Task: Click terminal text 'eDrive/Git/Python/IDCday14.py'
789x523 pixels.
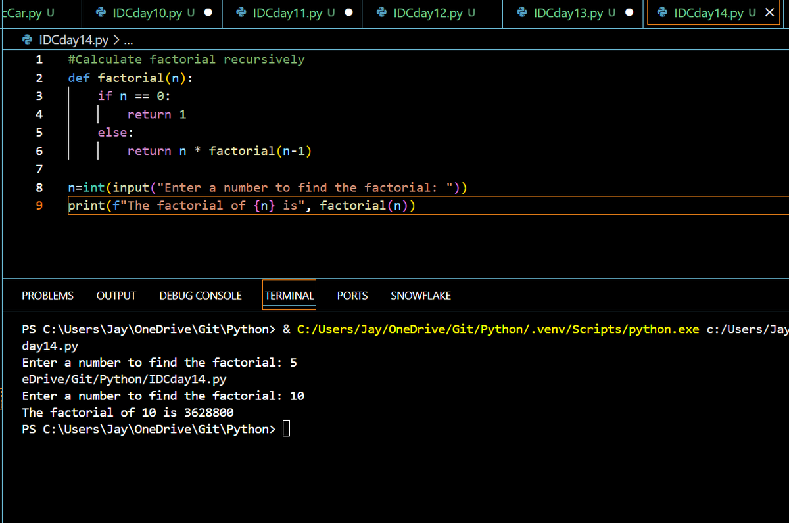Action: click(x=124, y=379)
